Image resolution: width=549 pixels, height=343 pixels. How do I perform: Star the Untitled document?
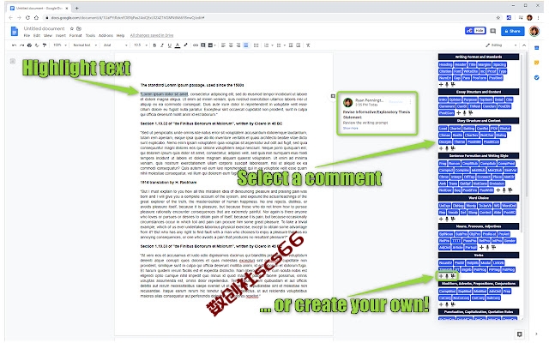coord(72,28)
